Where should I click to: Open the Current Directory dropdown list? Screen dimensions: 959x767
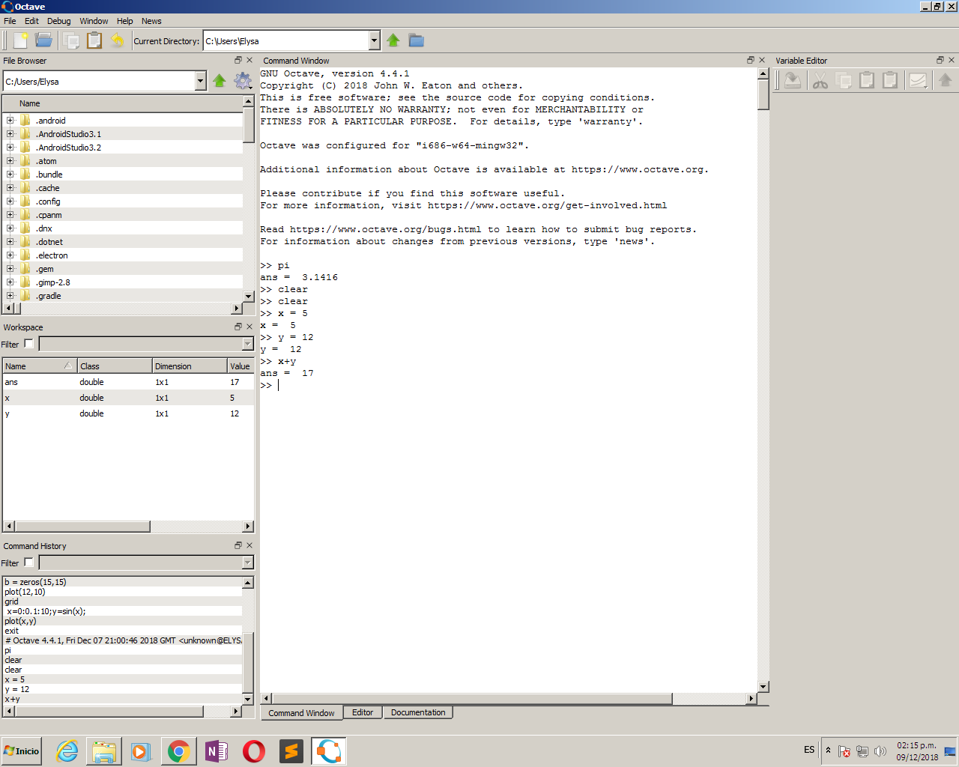pos(375,40)
